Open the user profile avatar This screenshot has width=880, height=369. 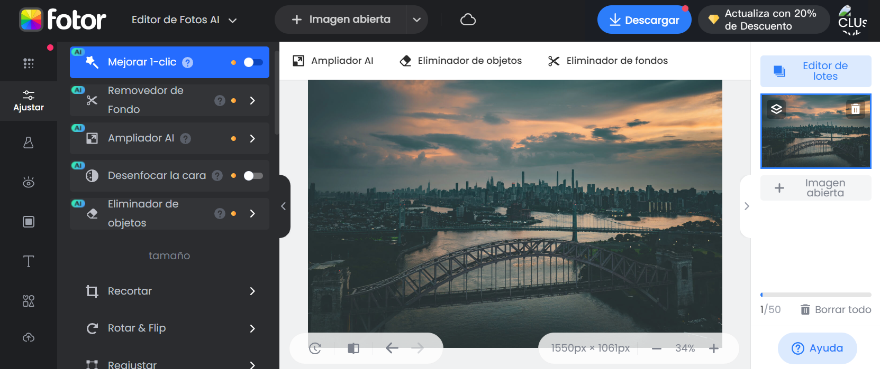point(852,20)
